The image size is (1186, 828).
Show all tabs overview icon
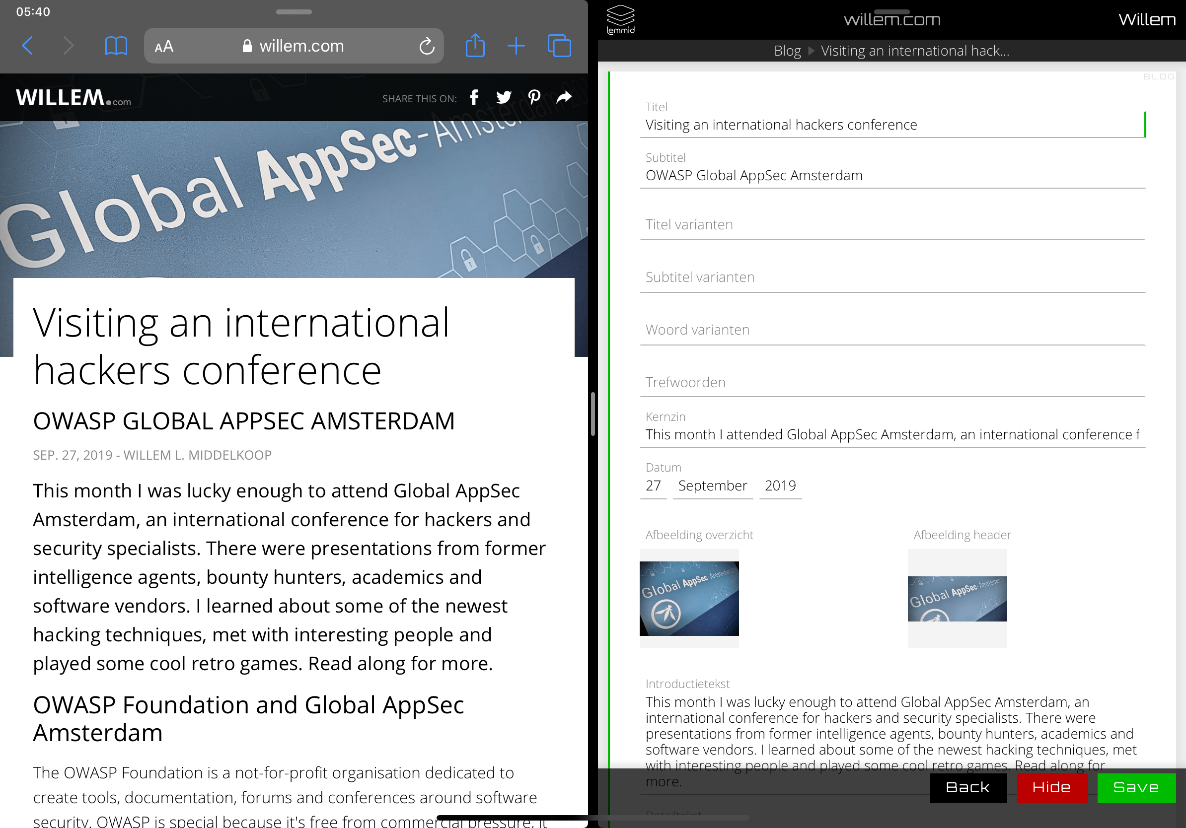559,46
